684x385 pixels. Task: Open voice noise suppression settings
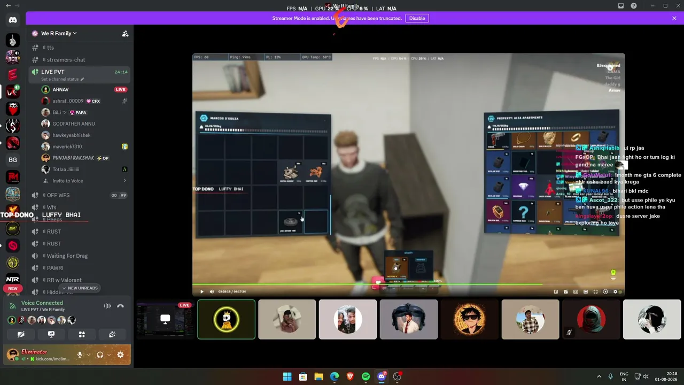107,306
